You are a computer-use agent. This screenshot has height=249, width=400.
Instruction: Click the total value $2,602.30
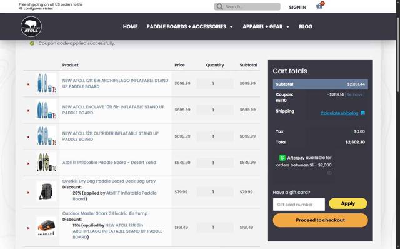point(355,142)
